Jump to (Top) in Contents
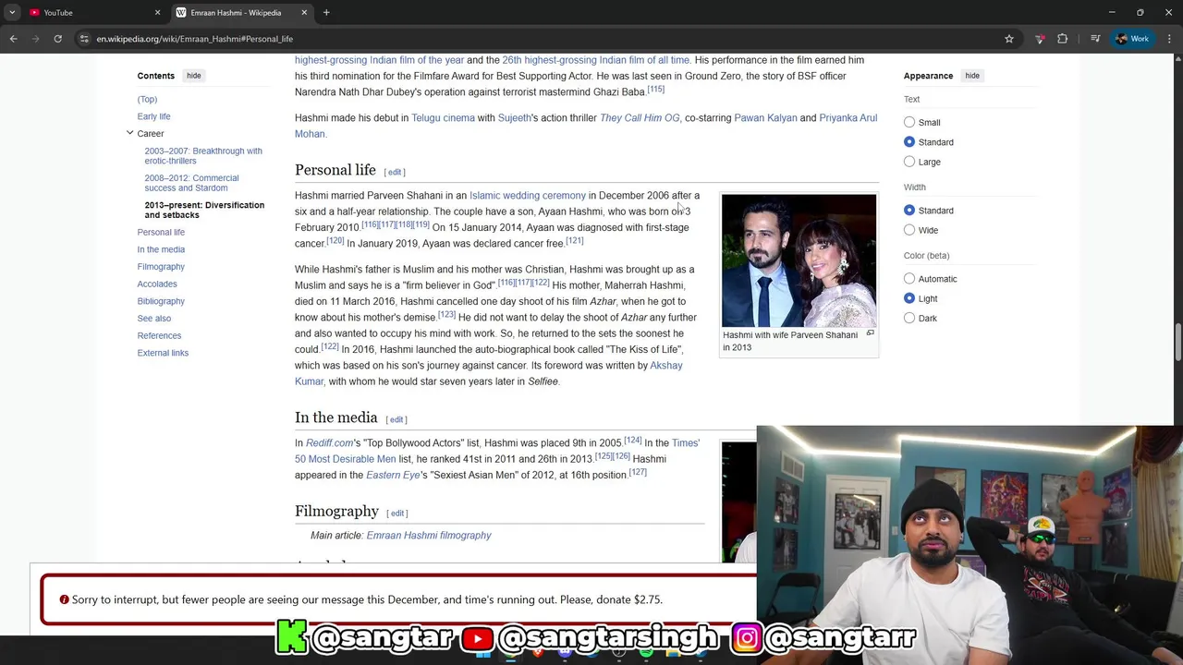The width and height of the screenshot is (1183, 665). tap(147, 99)
